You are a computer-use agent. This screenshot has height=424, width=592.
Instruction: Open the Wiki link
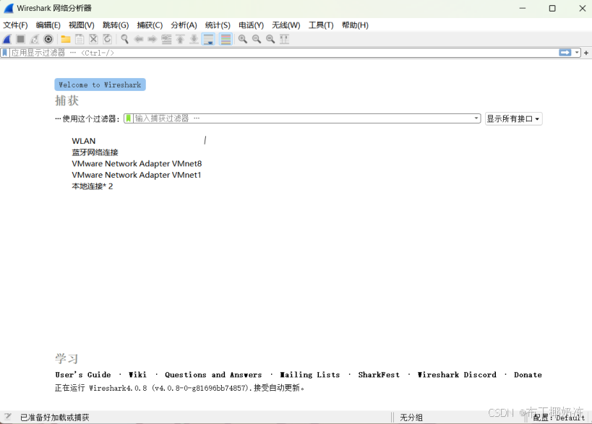pyautogui.click(x=137, y=375)
